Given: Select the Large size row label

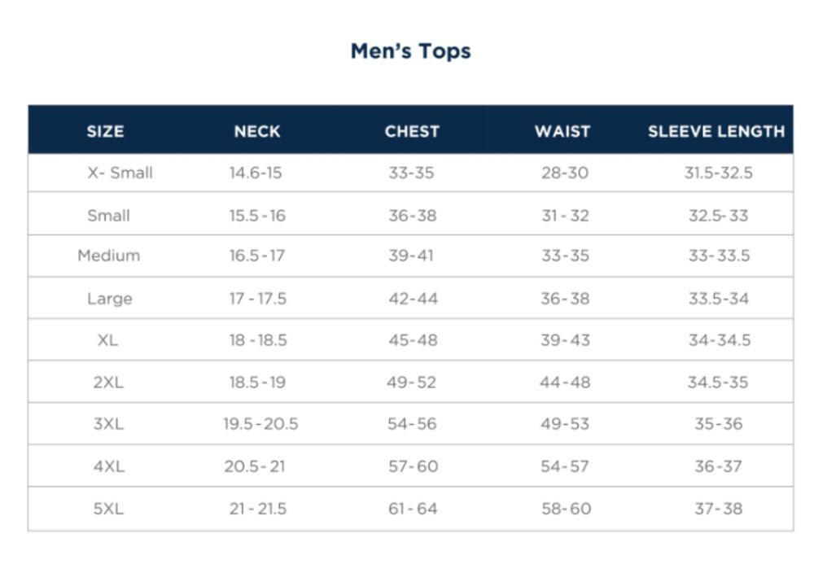Looking at the screenshot, I should [x=109, y=299].
